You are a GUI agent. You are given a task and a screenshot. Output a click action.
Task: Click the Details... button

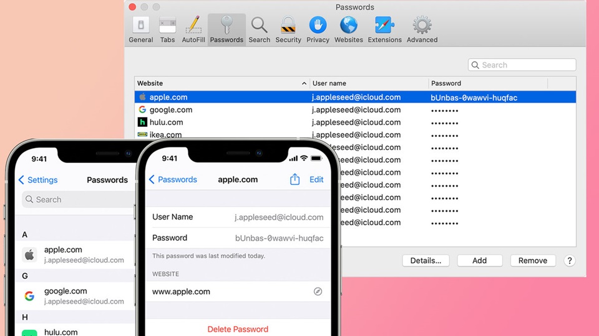point(426,261)
